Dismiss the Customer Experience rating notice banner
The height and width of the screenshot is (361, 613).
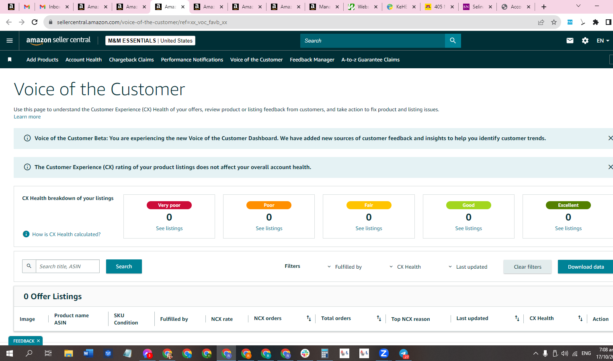point(610,167)
